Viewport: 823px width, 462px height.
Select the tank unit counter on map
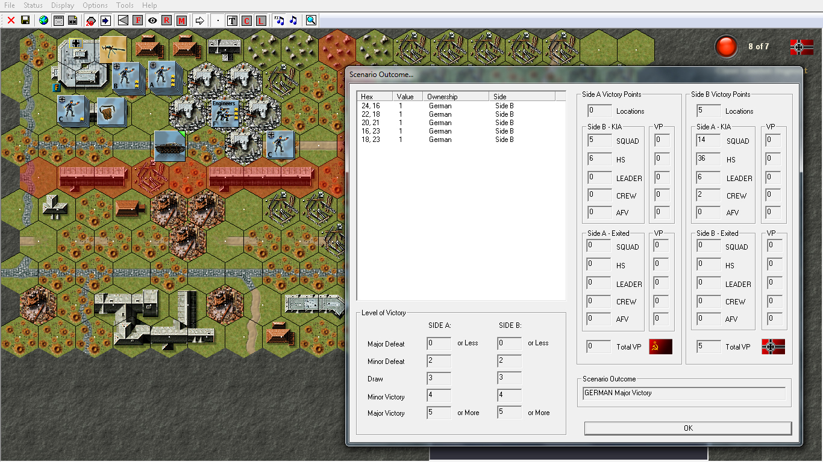pos(170,146)
